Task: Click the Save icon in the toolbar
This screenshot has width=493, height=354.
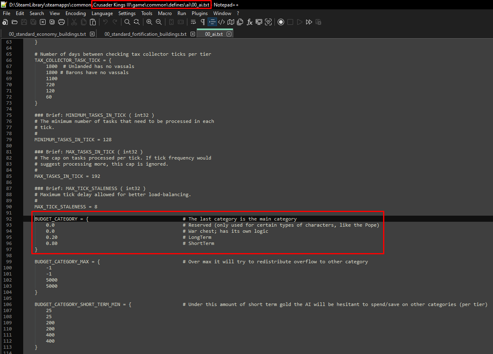Action: tap(24, 22)
